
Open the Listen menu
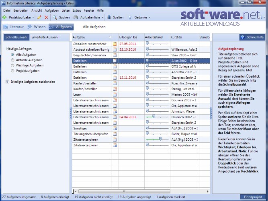[65, 10]
